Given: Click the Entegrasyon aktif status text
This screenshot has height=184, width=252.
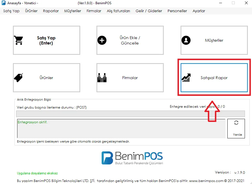Looking at the screenshot, I should click(33, 122).
